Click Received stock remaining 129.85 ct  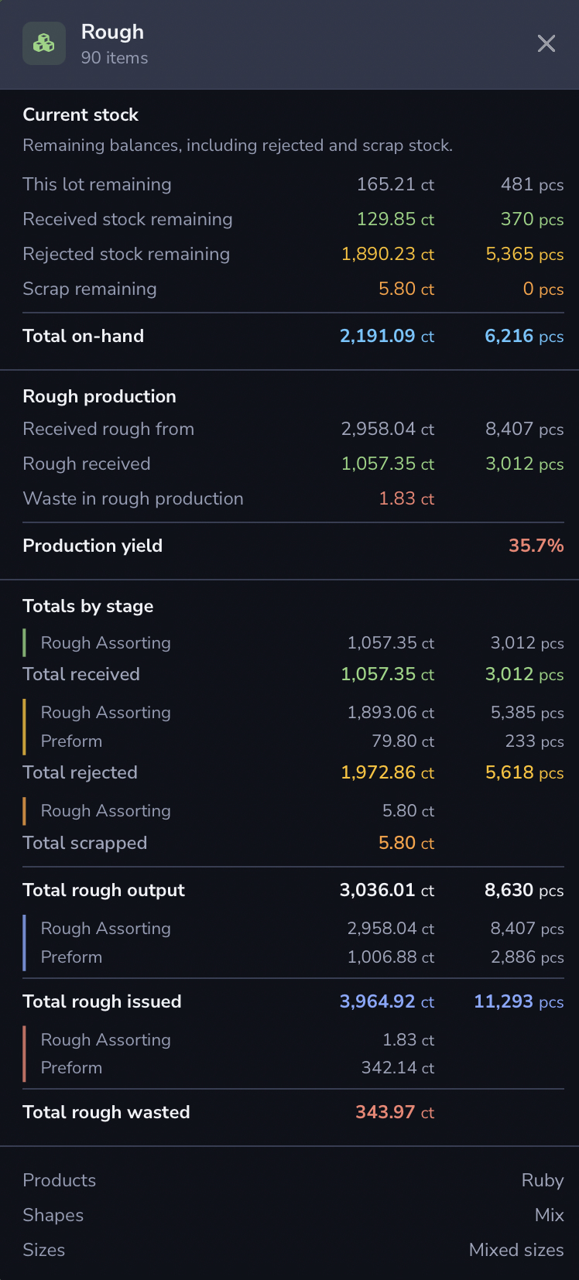(396, 219)
